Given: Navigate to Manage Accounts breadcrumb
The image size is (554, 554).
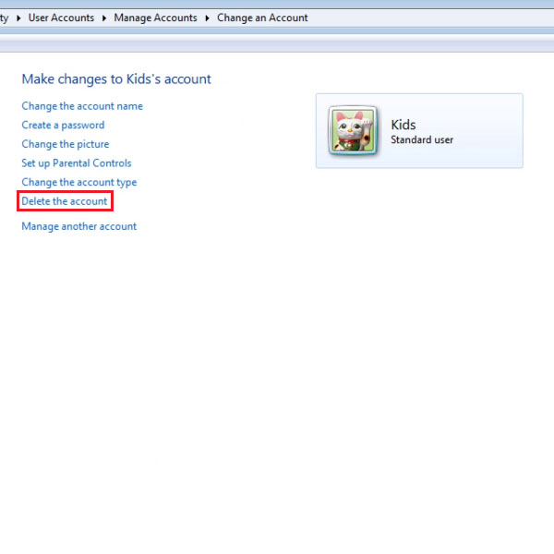Looking at the screenshot, I should click(155, 18).
